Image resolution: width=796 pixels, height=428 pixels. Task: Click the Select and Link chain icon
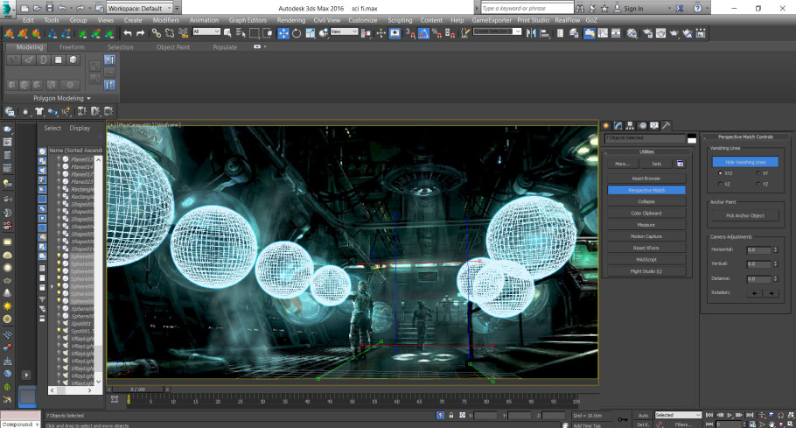pyautogui.click(x=157, y=33)
